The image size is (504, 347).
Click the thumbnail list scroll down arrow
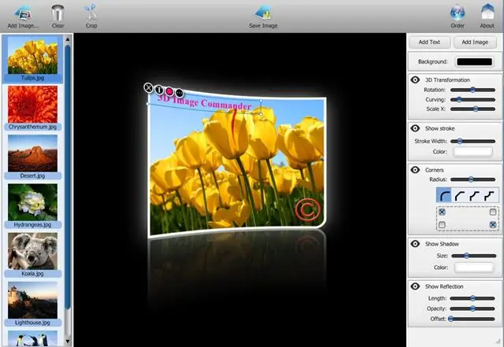68,341
